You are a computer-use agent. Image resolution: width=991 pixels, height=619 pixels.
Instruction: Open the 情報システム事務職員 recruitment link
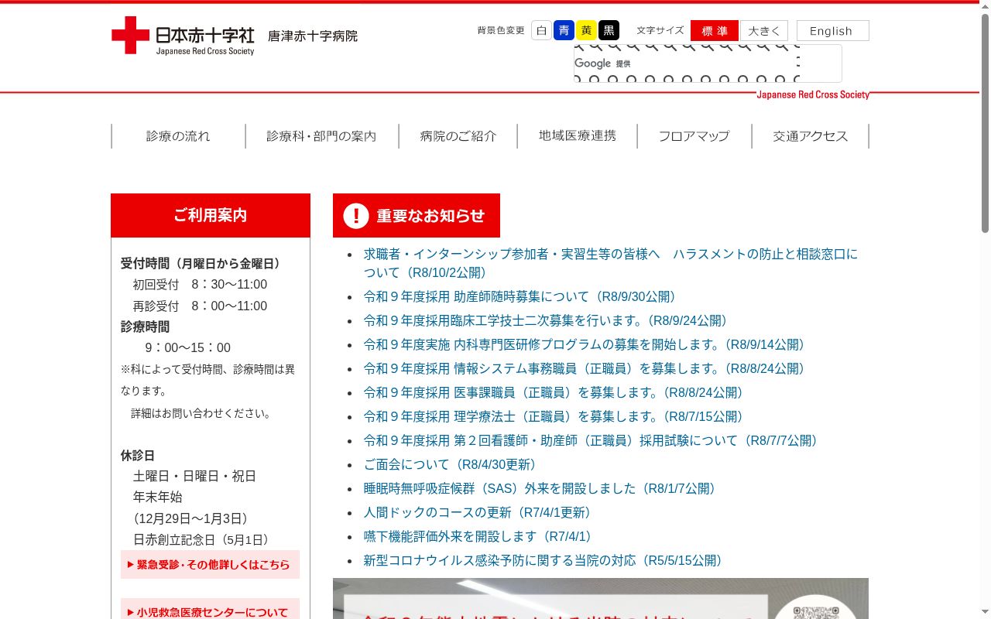[x=587, y=368]
